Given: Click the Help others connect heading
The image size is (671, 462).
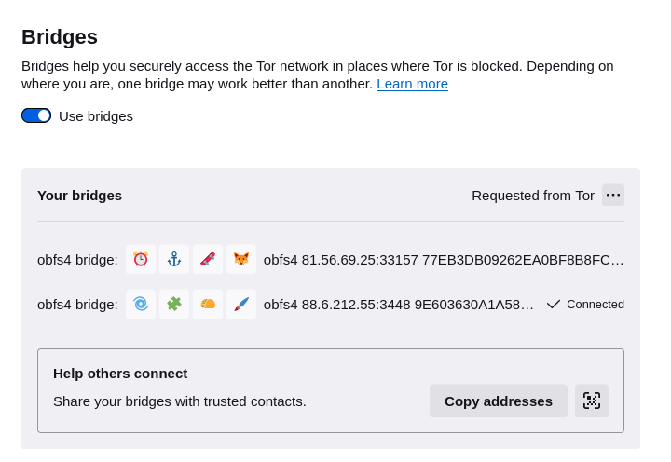Looking at the screenshot, I should pyautogui.click(x=120, y=374).
